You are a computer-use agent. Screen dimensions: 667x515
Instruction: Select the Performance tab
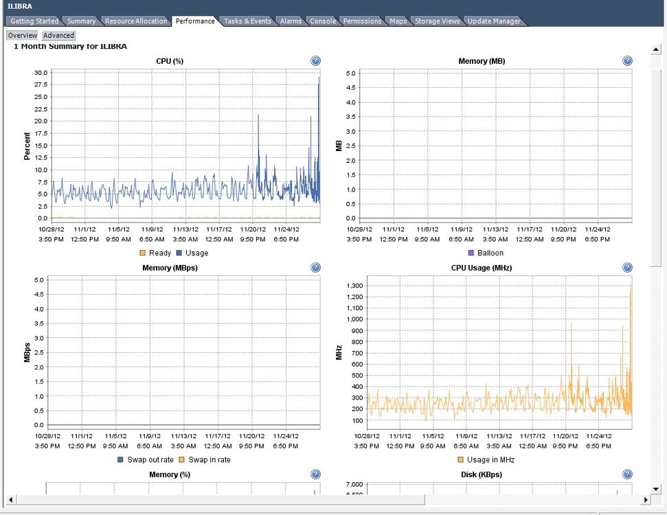[195, 21]
